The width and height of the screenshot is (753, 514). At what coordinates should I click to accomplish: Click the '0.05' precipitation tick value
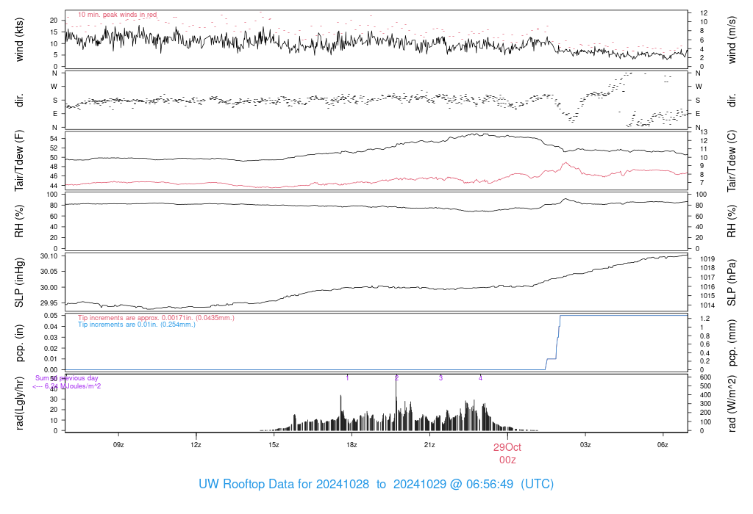[51, 316]
